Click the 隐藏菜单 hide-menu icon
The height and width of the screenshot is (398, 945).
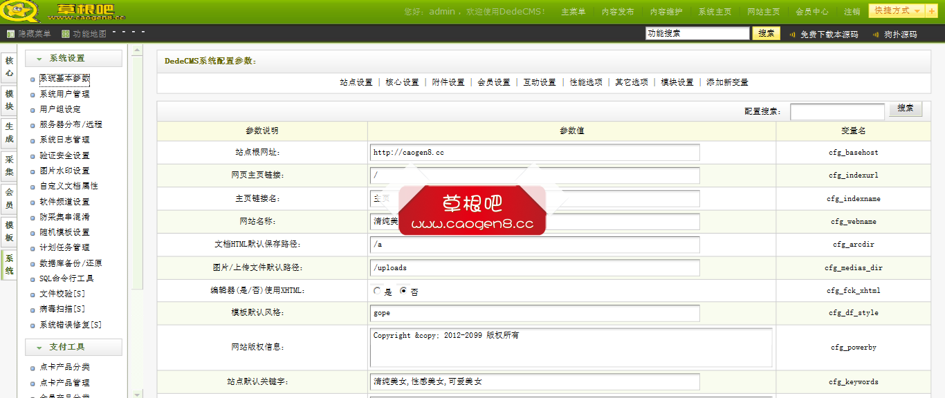pos(11,32)
